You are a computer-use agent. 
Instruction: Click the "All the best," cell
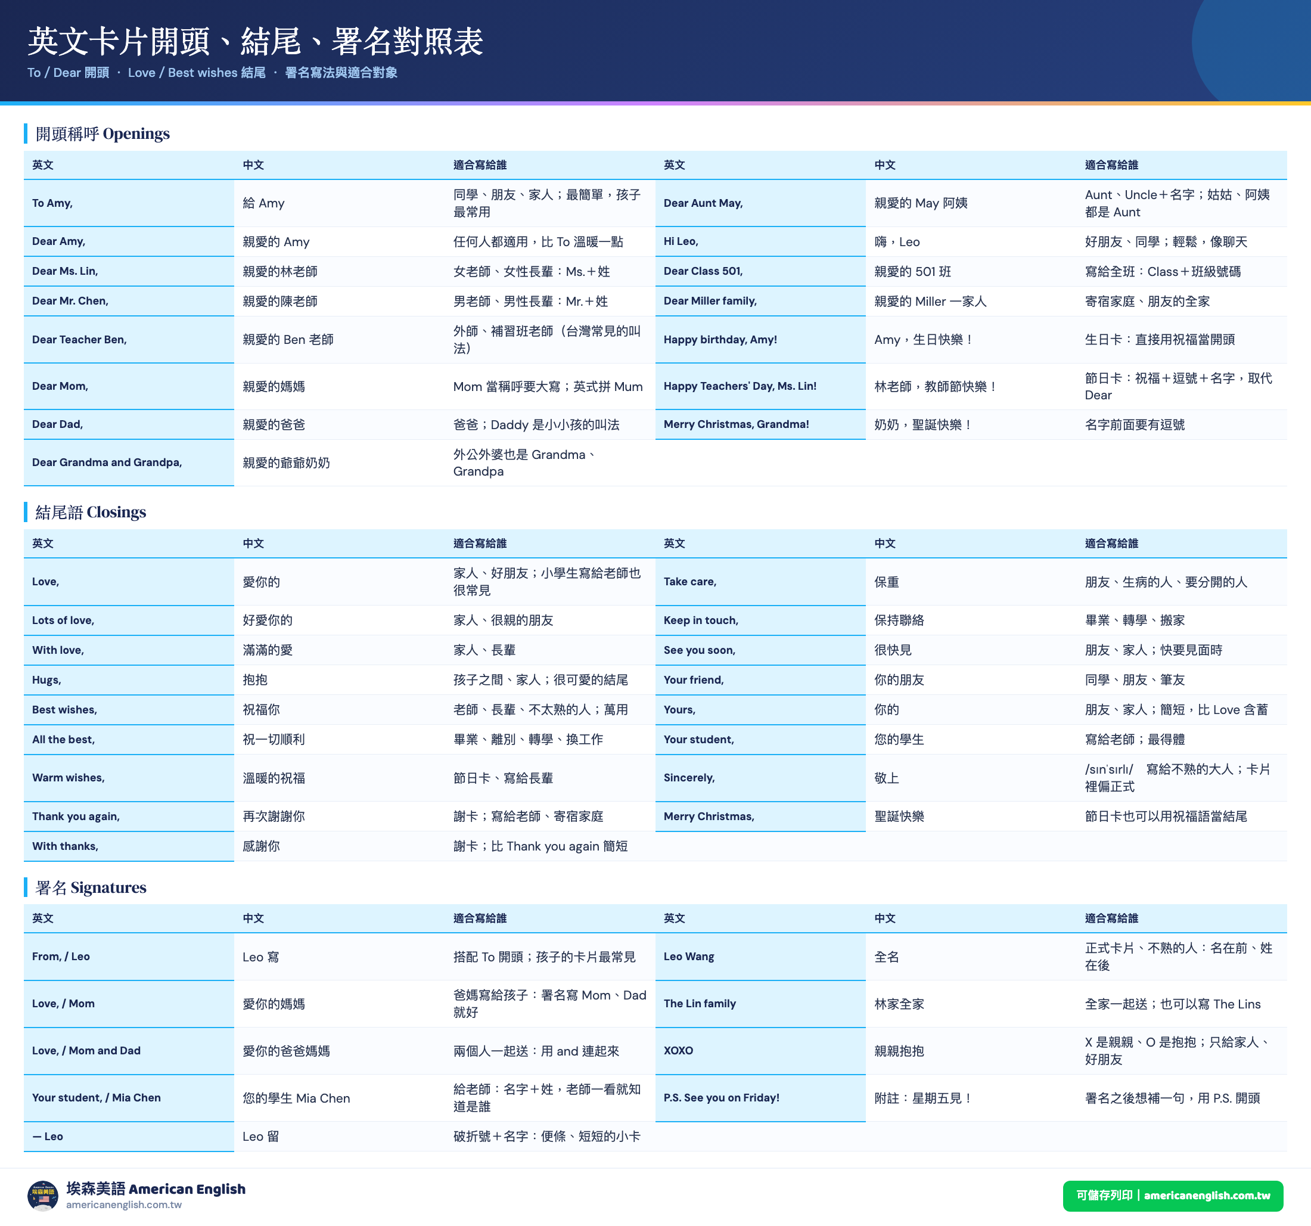pos(129,739)
